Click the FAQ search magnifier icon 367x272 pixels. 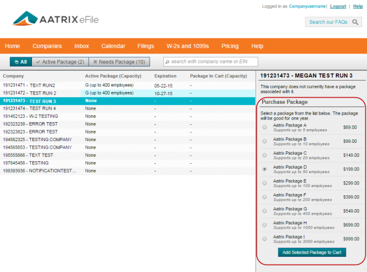(355, 22)
